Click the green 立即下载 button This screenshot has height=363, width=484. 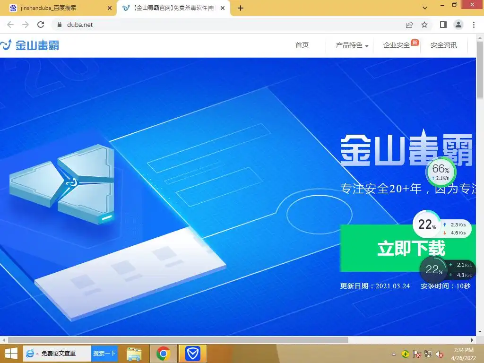coord(407,248)
